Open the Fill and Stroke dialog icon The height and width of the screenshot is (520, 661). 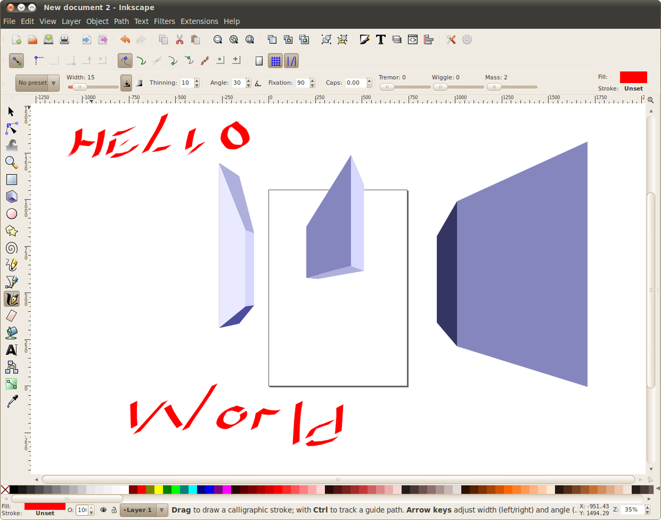(364, 39)
